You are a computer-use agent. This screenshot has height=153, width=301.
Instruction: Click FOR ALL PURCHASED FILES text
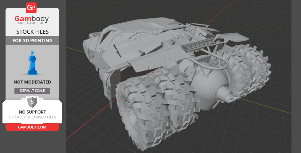[32, 117]
